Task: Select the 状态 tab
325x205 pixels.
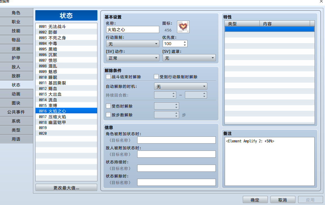Action: click(x=16, y=85)
